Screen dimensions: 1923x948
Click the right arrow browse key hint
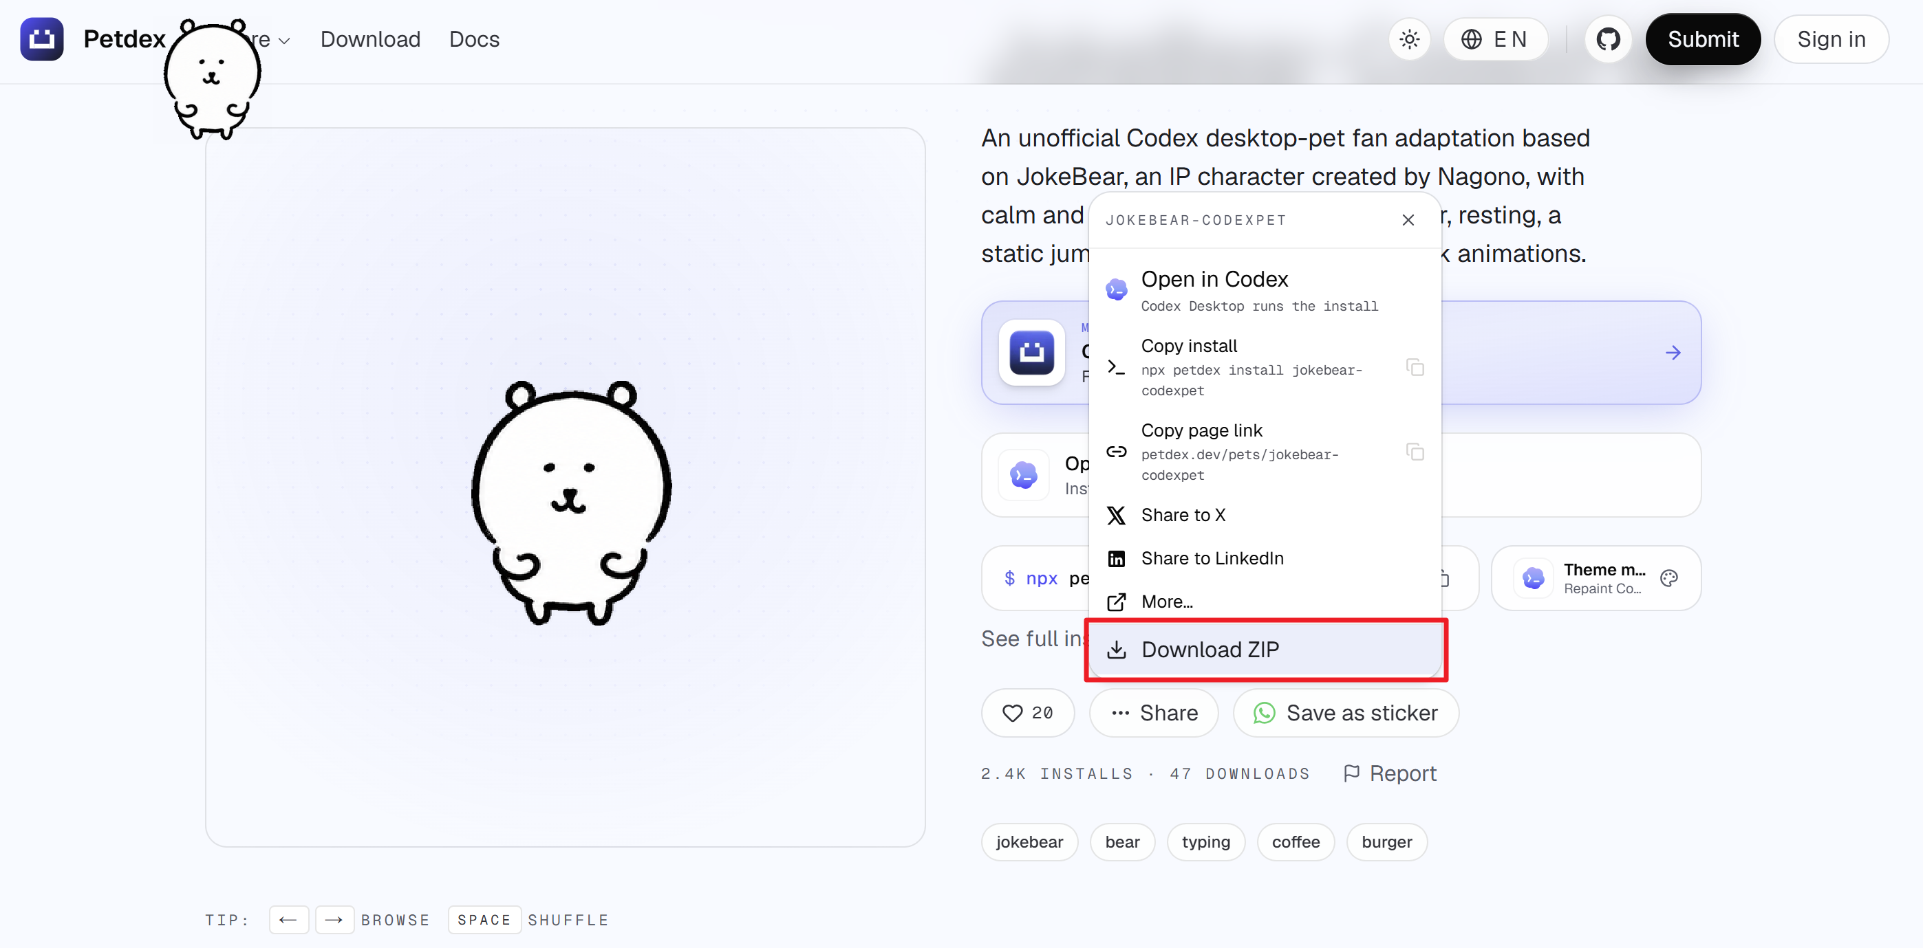click(334, 920)
